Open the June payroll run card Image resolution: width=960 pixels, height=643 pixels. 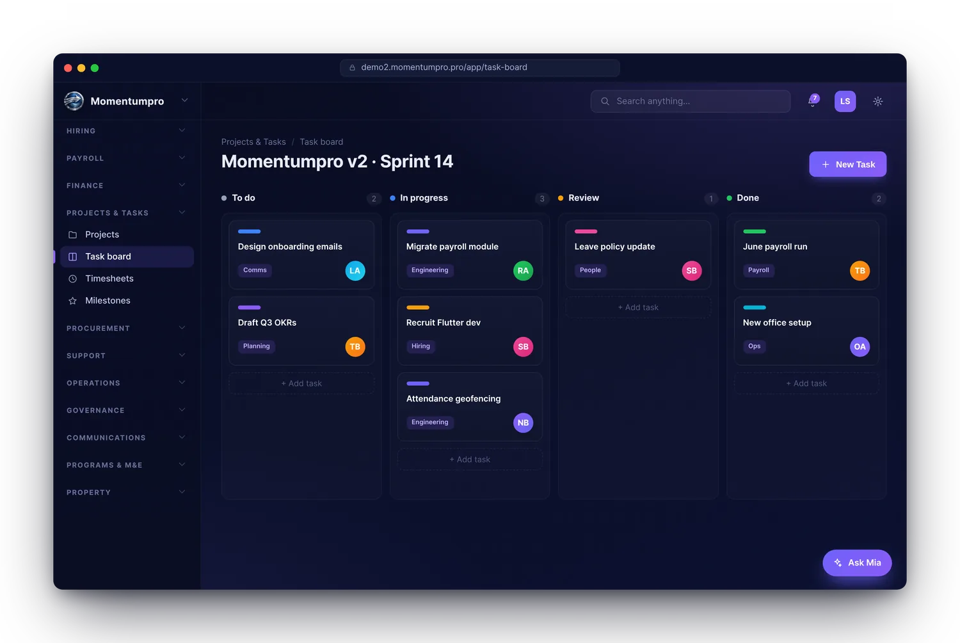pyautogui.click(x=806, y=255)
